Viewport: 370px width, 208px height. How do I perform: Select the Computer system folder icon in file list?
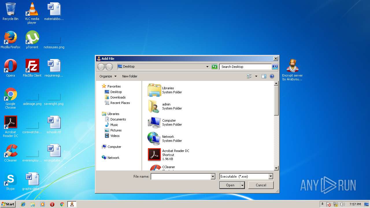coord(154,122)
